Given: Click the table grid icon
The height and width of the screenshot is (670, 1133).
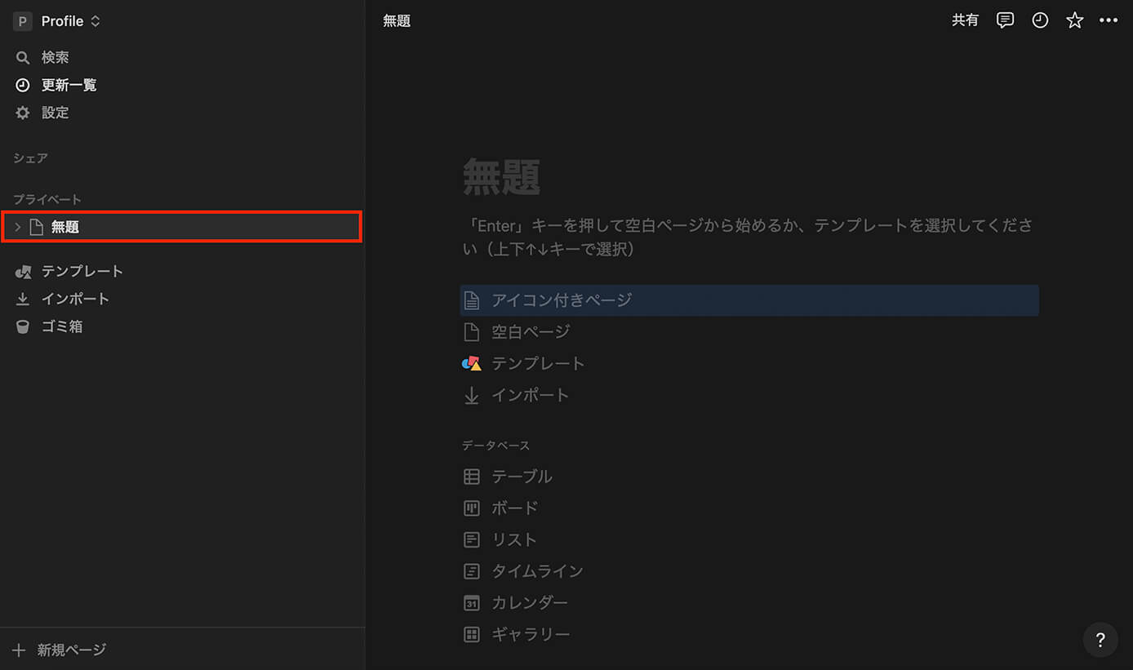Looking at the screenshot, I should [472, 476].
